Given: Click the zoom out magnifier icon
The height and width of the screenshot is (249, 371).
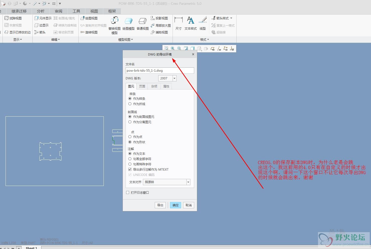Looking at the screenshot, I should tap(179, 48).
